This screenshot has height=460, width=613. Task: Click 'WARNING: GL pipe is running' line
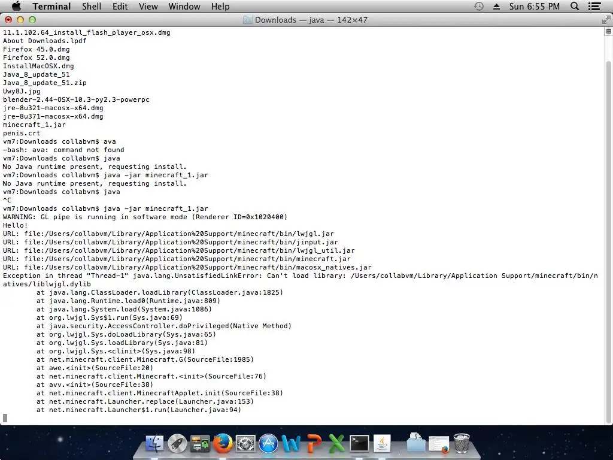tap(145, 217)
